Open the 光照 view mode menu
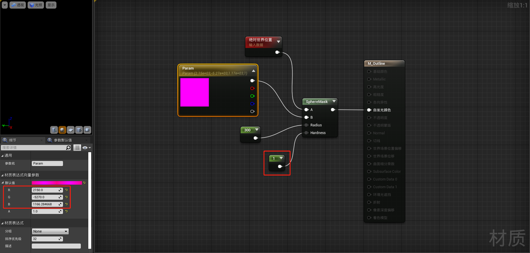Image resolution: width=530 pixels, height=253 pixels. point(36,5)
